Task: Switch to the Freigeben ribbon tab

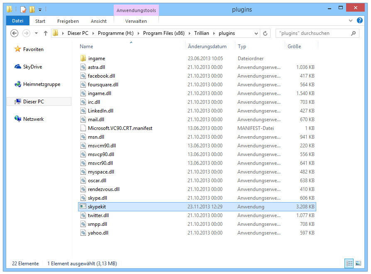Action: pos(68,21)
